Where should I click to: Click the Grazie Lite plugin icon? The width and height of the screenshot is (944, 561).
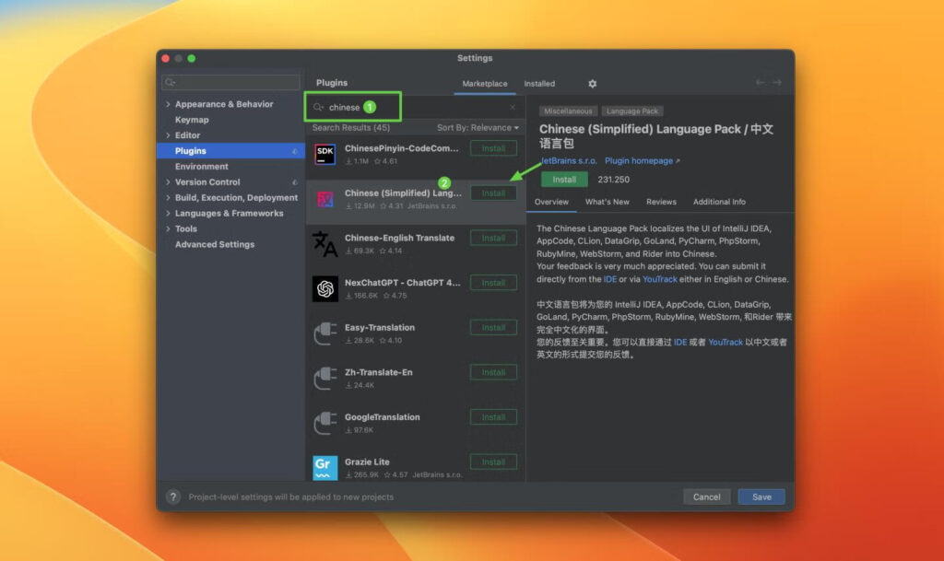325,467
